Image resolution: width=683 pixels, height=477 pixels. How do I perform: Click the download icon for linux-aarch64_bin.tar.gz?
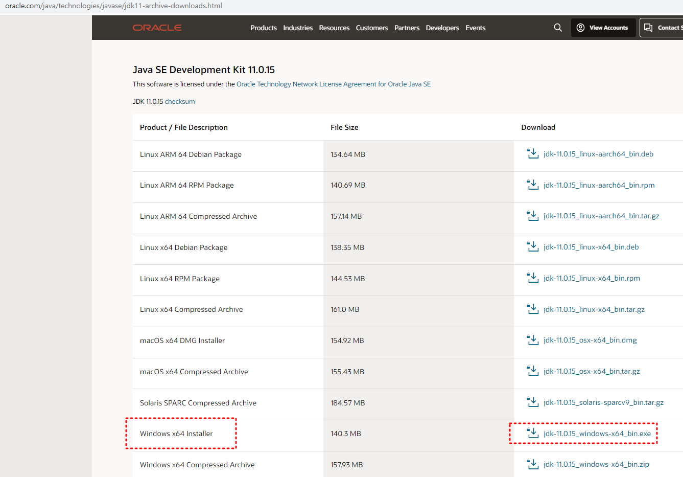(533, 216)
